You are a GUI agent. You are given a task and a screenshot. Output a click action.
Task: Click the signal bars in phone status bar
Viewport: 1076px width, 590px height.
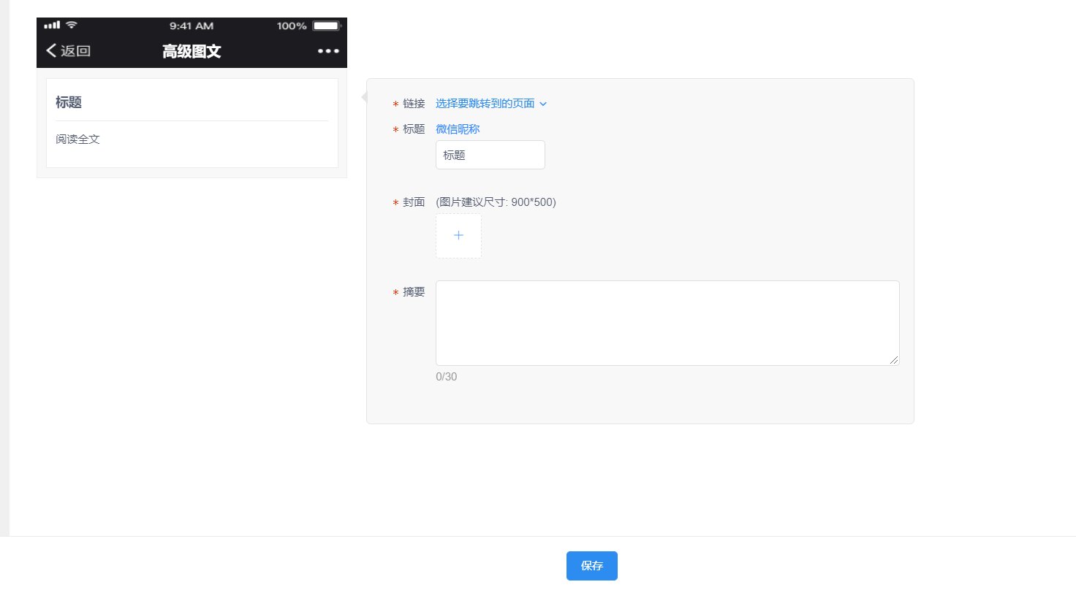[x=52, y=26]
